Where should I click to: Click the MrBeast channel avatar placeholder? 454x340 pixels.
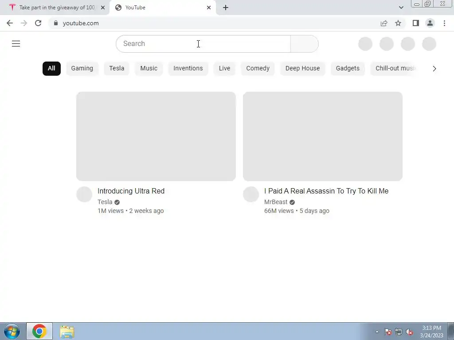coord(251,194)
